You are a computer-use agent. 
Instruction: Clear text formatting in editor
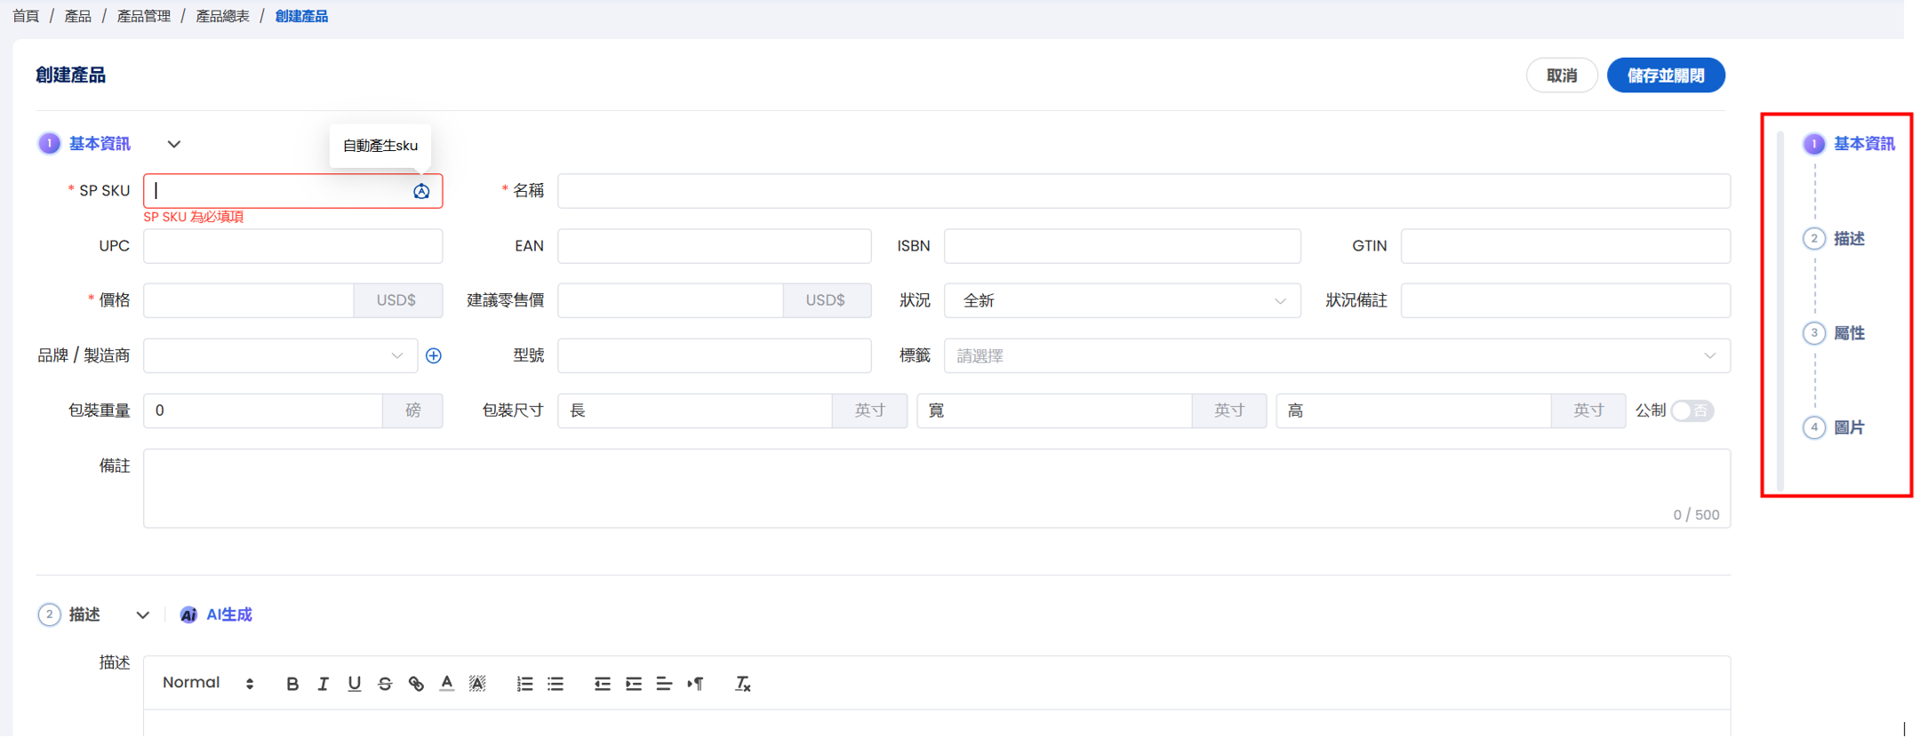click(x=742, y=684)
